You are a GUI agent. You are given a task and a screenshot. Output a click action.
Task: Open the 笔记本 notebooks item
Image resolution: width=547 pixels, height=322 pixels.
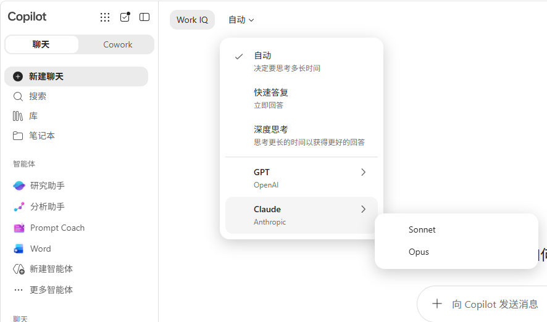pyautogui.click(x=77, y=136)
